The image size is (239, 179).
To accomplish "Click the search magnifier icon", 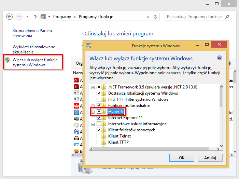I will tap(227, 17).
